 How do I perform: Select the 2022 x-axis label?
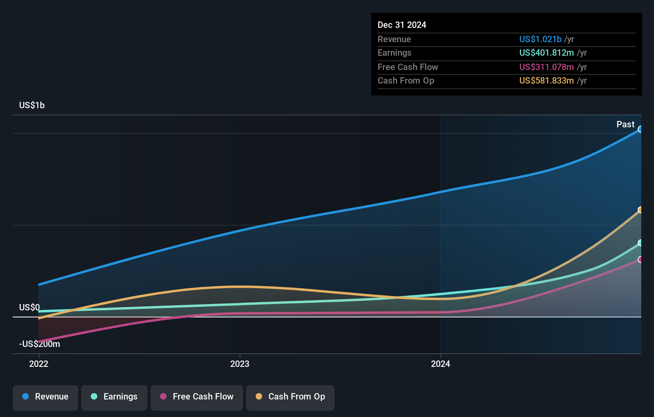(39, 364)
